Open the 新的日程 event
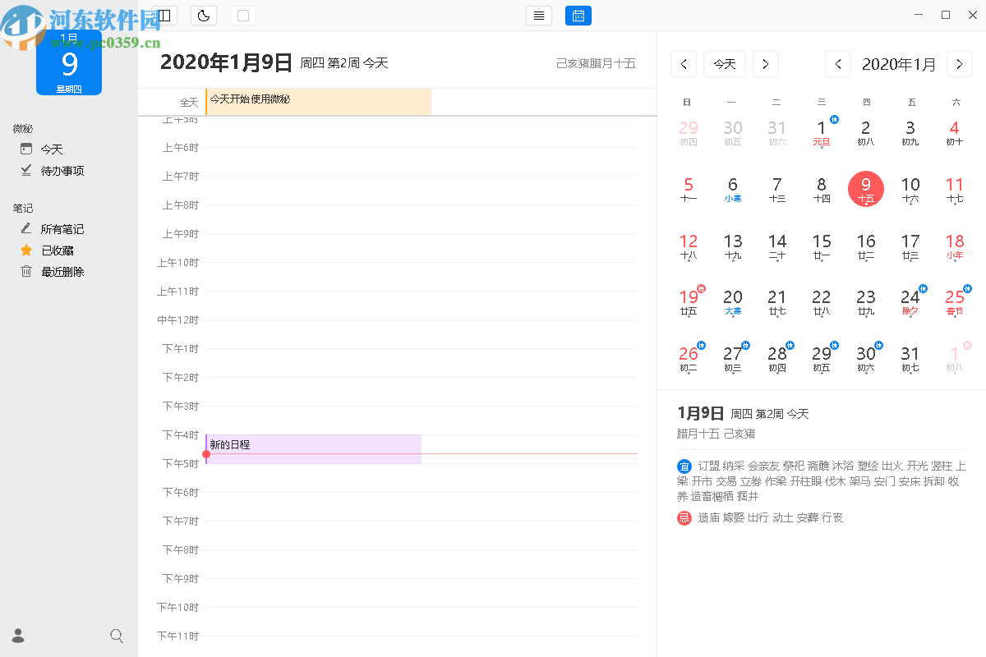Viewport: 986px width, 657px height. pos(313,449)
